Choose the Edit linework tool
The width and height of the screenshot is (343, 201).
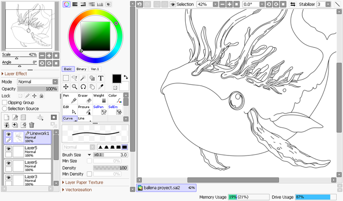coord(70,110)
